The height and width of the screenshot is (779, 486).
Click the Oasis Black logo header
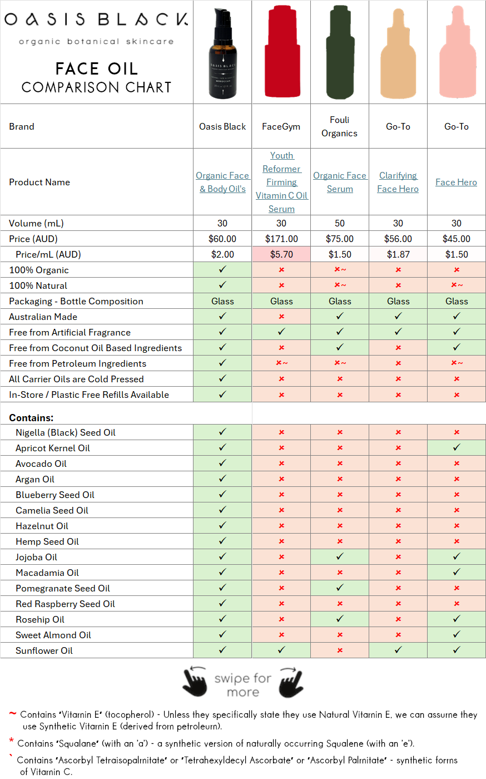coord(96,20)
